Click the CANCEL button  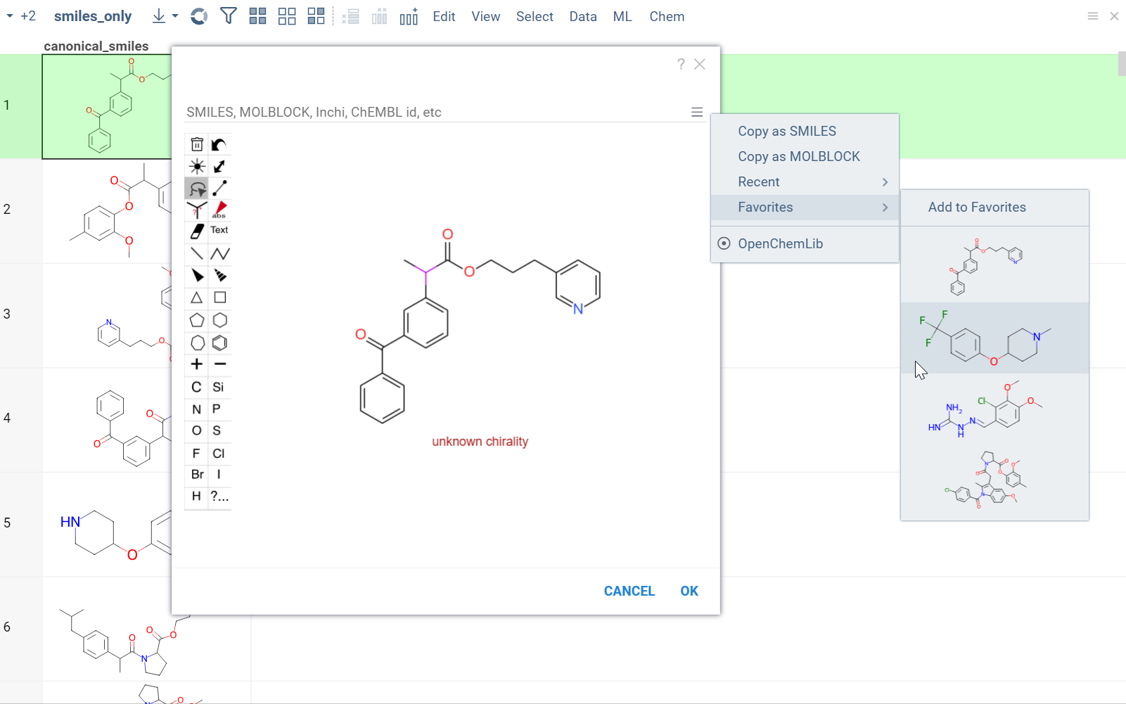[629, 591]
